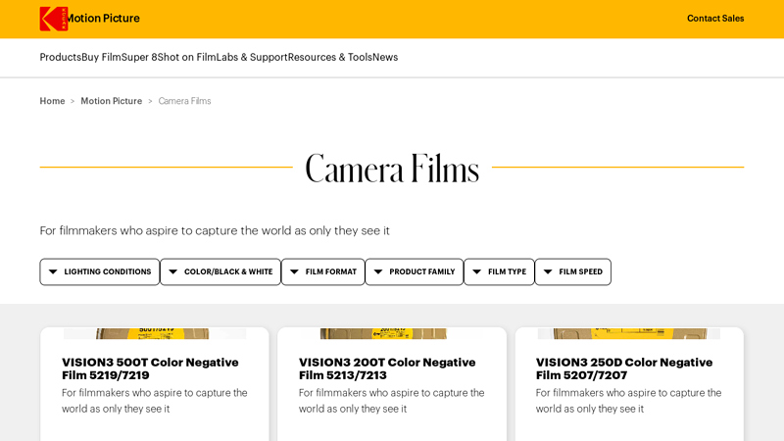
Task: Go to Home breadcrumb
Action: pos(52,101)
